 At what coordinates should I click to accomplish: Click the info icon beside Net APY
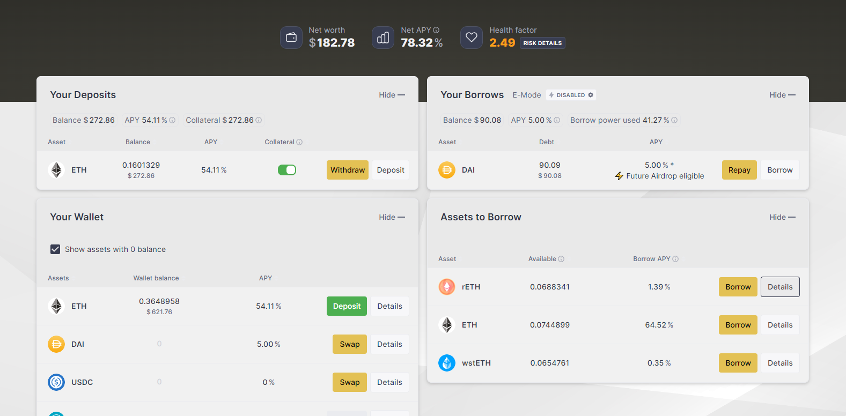click(x=436, y=30)
